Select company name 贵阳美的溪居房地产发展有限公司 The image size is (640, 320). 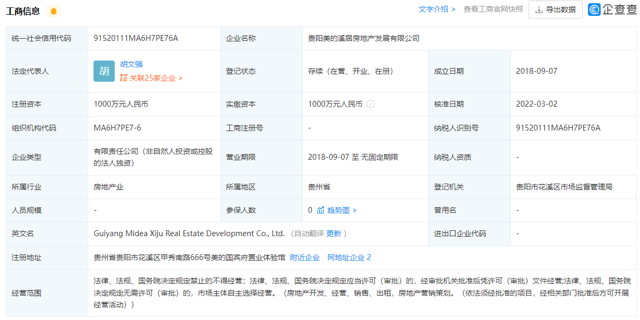pos(364,38)
